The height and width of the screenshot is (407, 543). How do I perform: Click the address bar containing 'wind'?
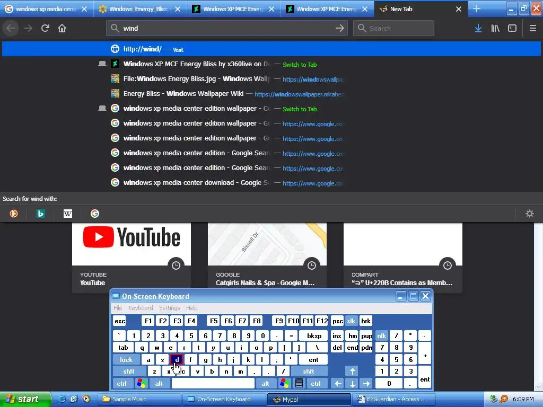pos(227,28)
